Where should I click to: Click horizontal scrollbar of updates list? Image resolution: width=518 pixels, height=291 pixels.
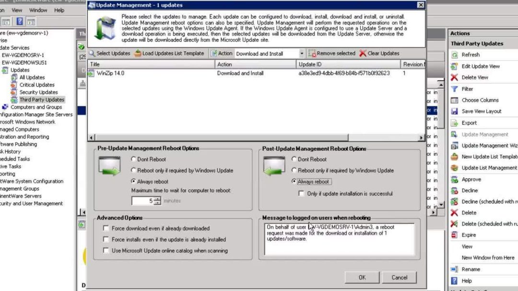[221, 137]
